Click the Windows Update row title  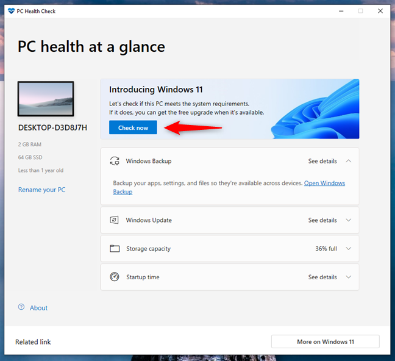(x=149, y=220)
